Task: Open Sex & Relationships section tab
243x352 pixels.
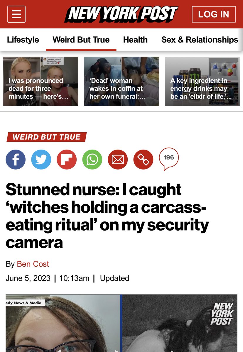Action: tap(200, 40)
